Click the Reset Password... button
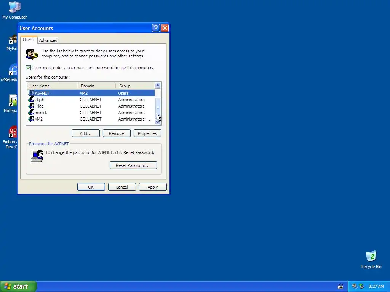 (x=133, y=165)
